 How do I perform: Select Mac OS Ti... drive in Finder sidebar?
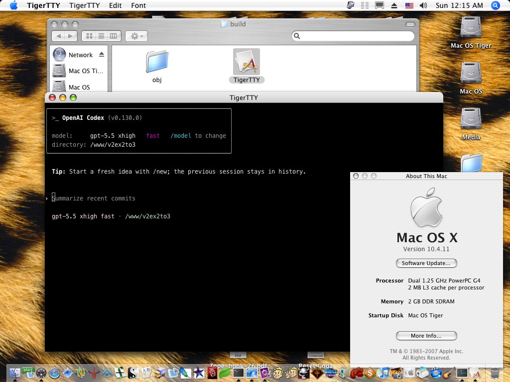pos(78,71)
